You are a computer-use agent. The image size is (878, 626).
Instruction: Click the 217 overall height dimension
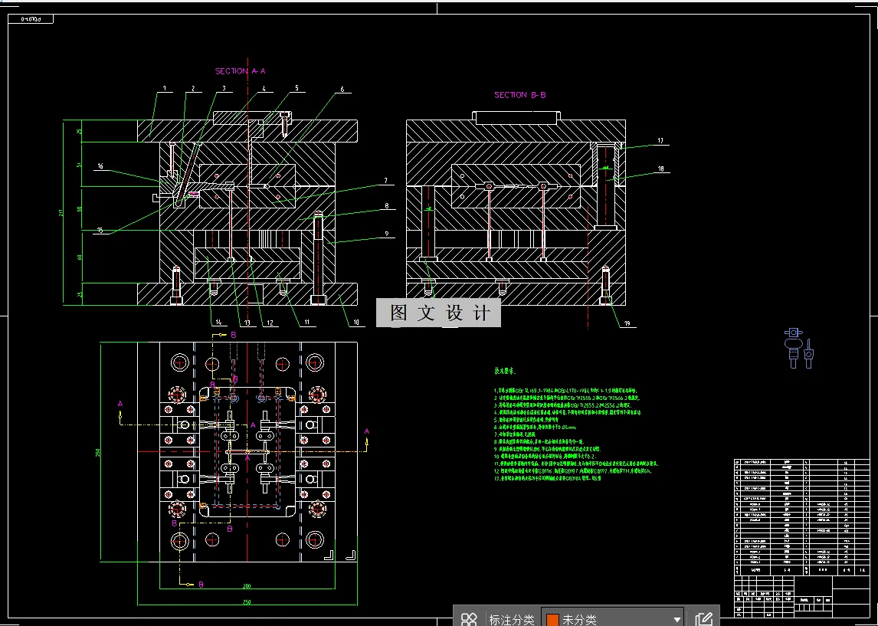click(x=60, y=212)
